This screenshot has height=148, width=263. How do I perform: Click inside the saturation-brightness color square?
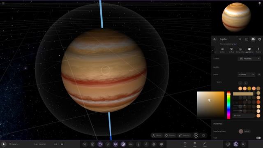tap(210, 105)
